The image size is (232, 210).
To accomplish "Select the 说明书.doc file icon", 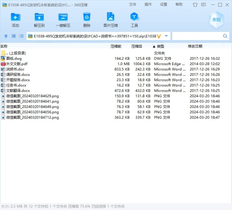I will 3,69.
